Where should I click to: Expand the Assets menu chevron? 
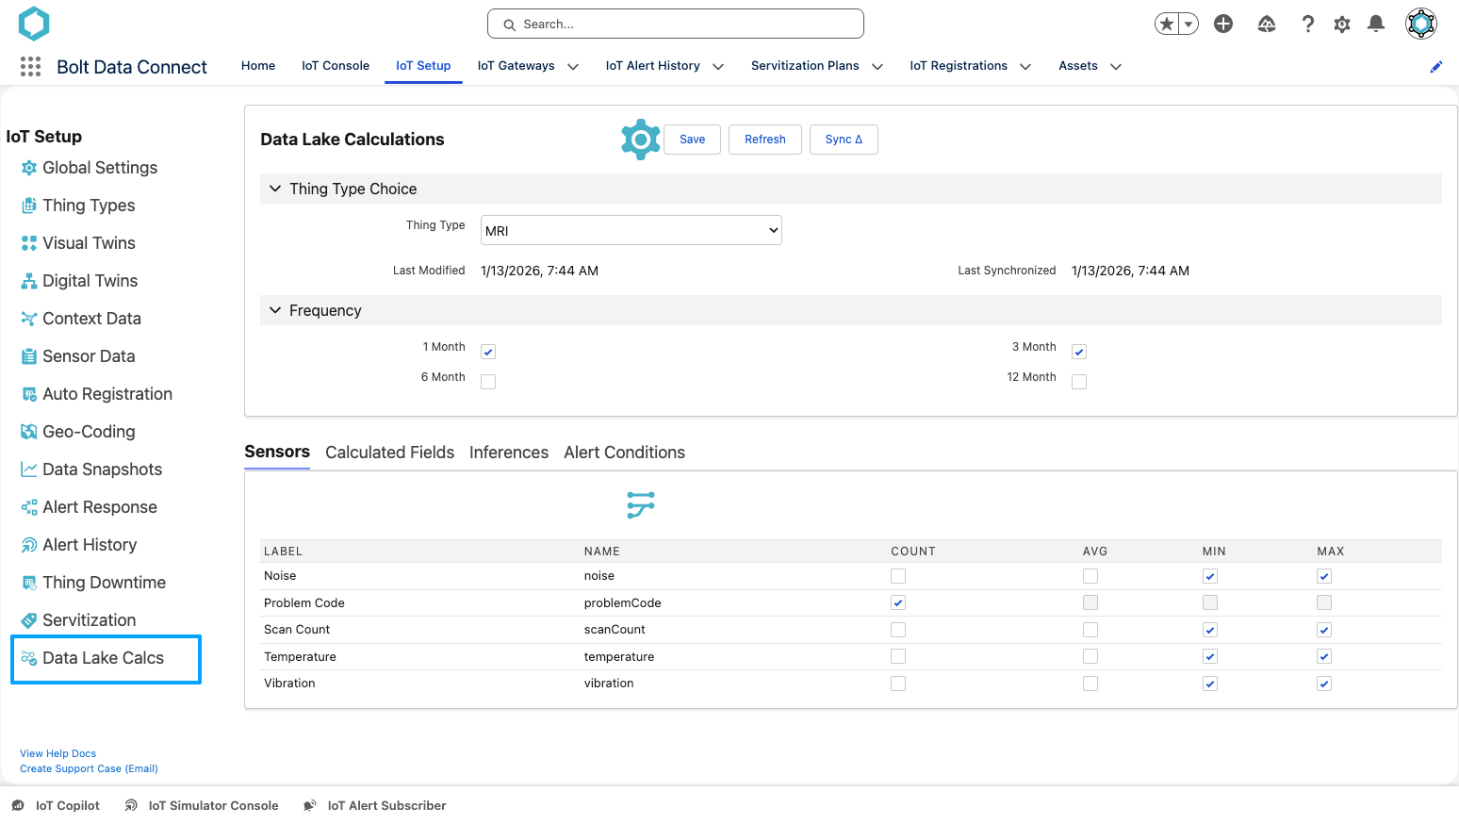coord(1116,66)
